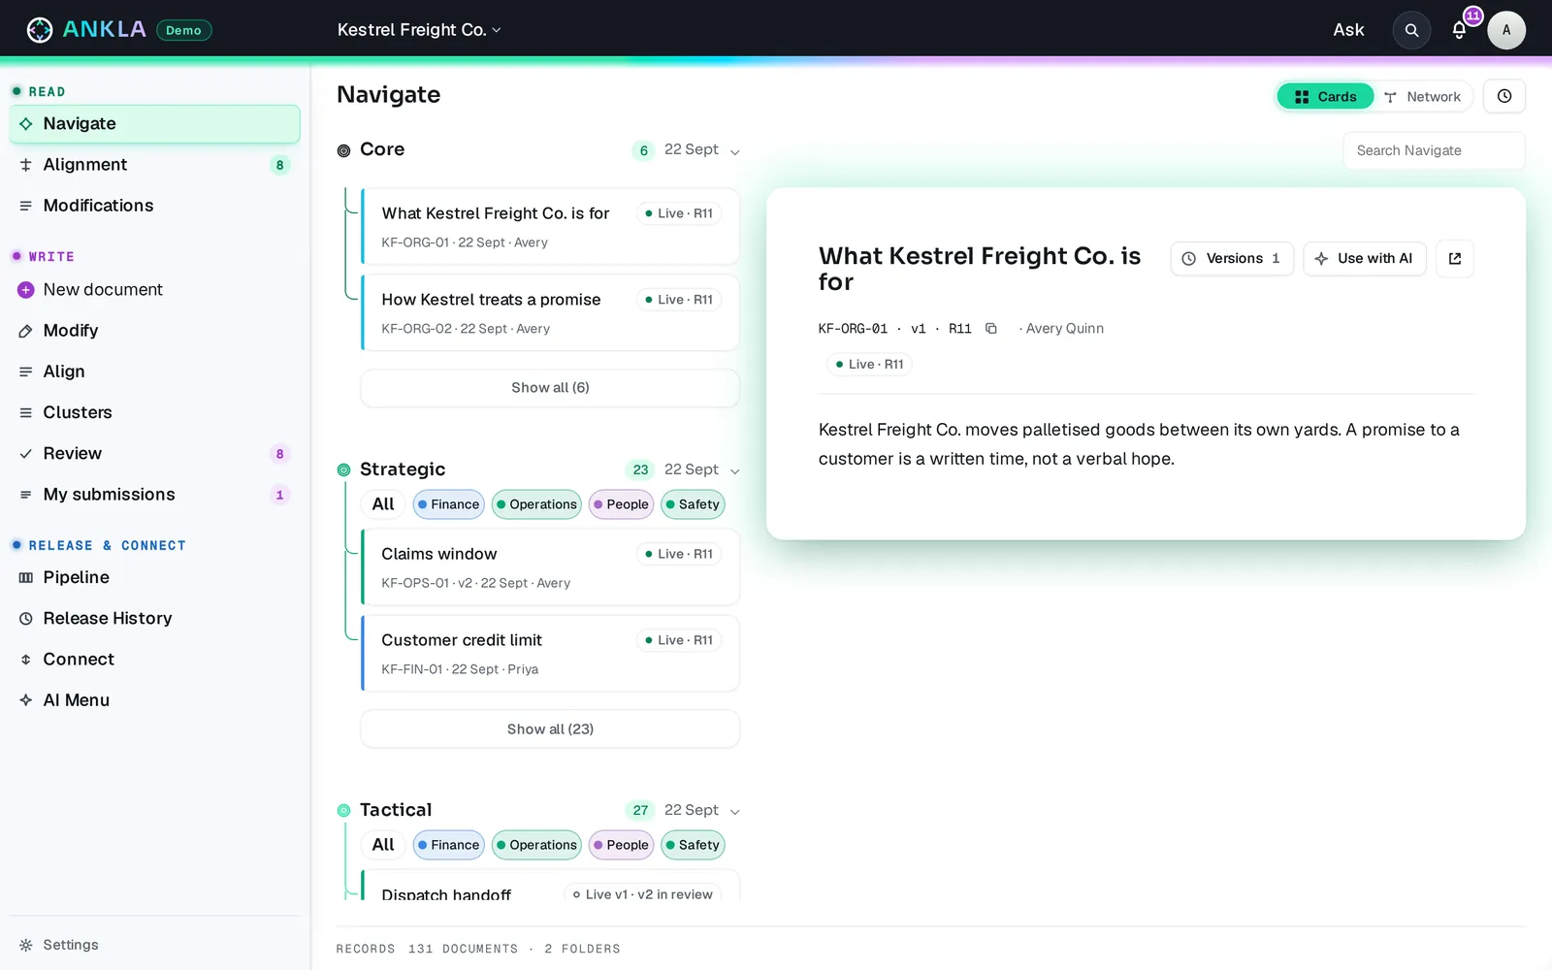Open the history clock icon button
The image size is (1552, 970).
pyautogui.click(x=1504, y=96)
